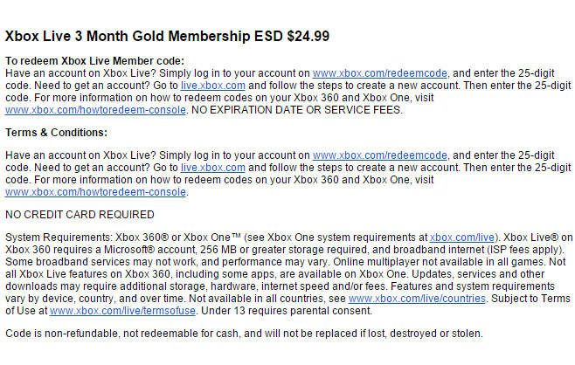
Task: Click the NO CREDIT CARD REQUIRED text
Action: tap(80, 215)
